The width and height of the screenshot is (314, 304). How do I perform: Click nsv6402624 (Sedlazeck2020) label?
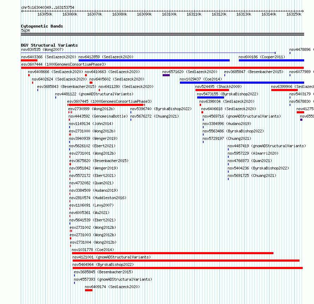tap(59, 79)
